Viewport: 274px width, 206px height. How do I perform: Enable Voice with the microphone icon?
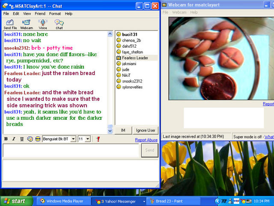pyautogui.click(x=43, y=24)
